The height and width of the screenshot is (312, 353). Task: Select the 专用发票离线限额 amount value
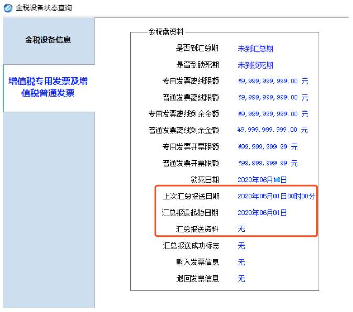[273, 82]
